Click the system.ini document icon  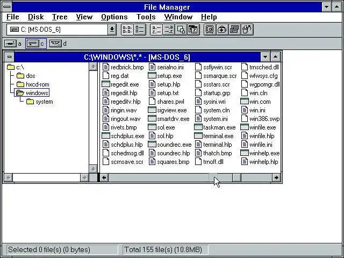point(198,118)
